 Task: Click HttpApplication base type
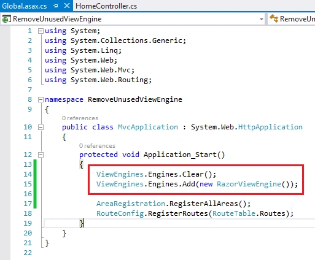click(x=270, y=127)
